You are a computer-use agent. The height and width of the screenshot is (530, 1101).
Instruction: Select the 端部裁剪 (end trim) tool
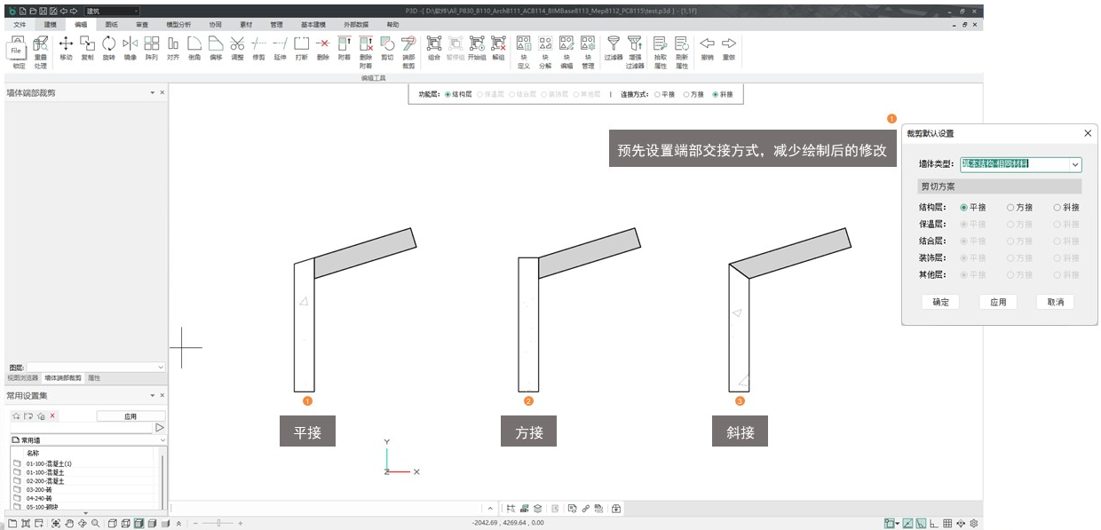(x=408, y=52)
